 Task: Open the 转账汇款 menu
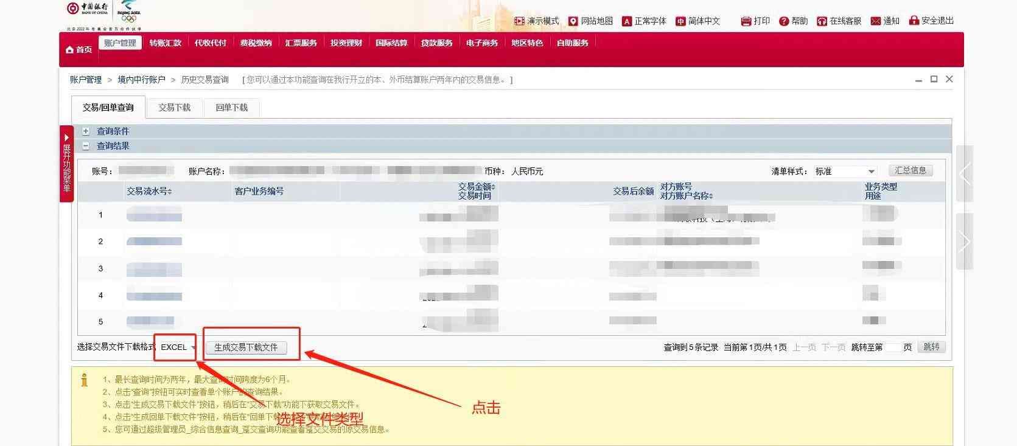point(165,43)
